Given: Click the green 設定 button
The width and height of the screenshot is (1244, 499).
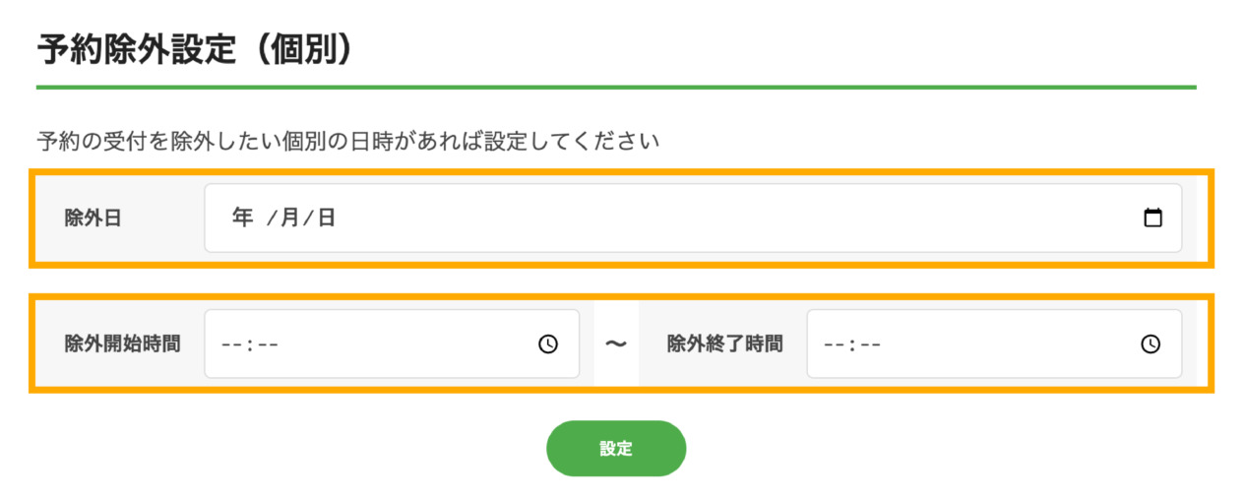Looking at the screenshot, I should [x=616, y=449].
